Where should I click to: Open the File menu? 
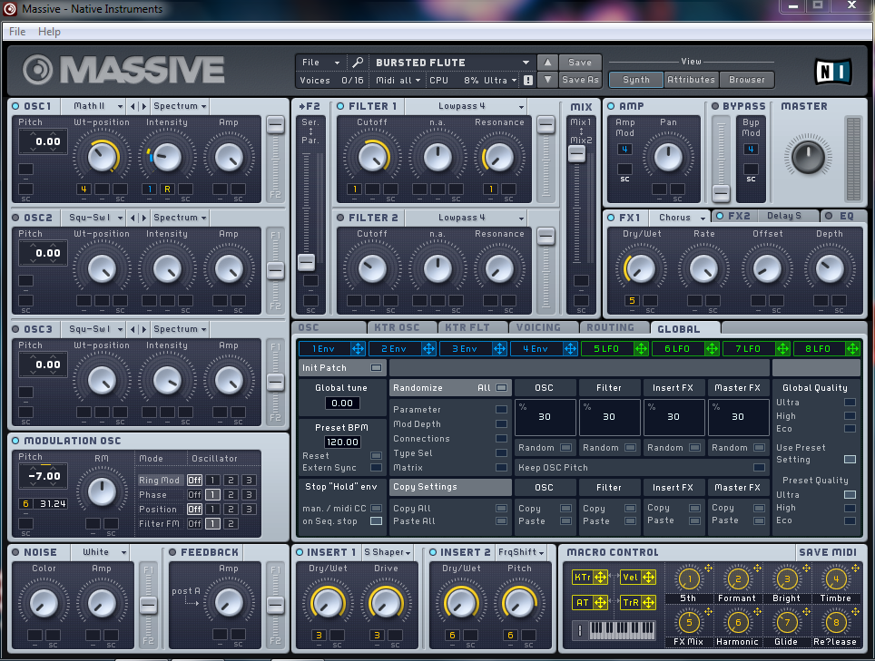pyautogui.click(x=17, y=32)
